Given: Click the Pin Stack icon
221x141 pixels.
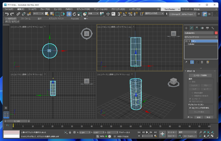Looking at the screenshot, I should point(186,62).
